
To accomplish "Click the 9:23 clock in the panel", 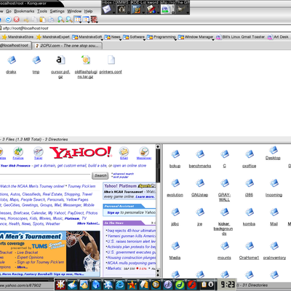I will coord(228,284).
